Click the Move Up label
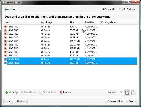 coord(13,93)
